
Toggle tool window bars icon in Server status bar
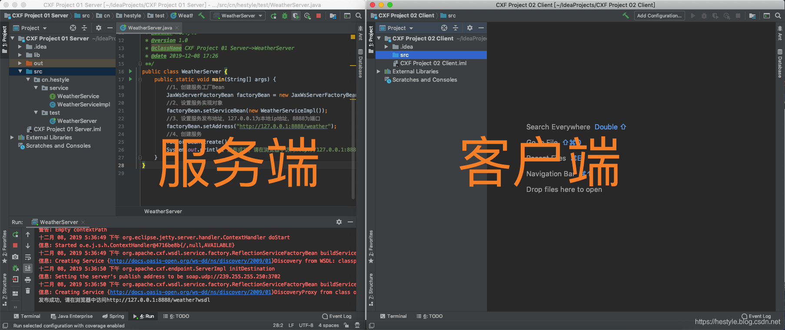pyautogui.click(x=5, y=326)
